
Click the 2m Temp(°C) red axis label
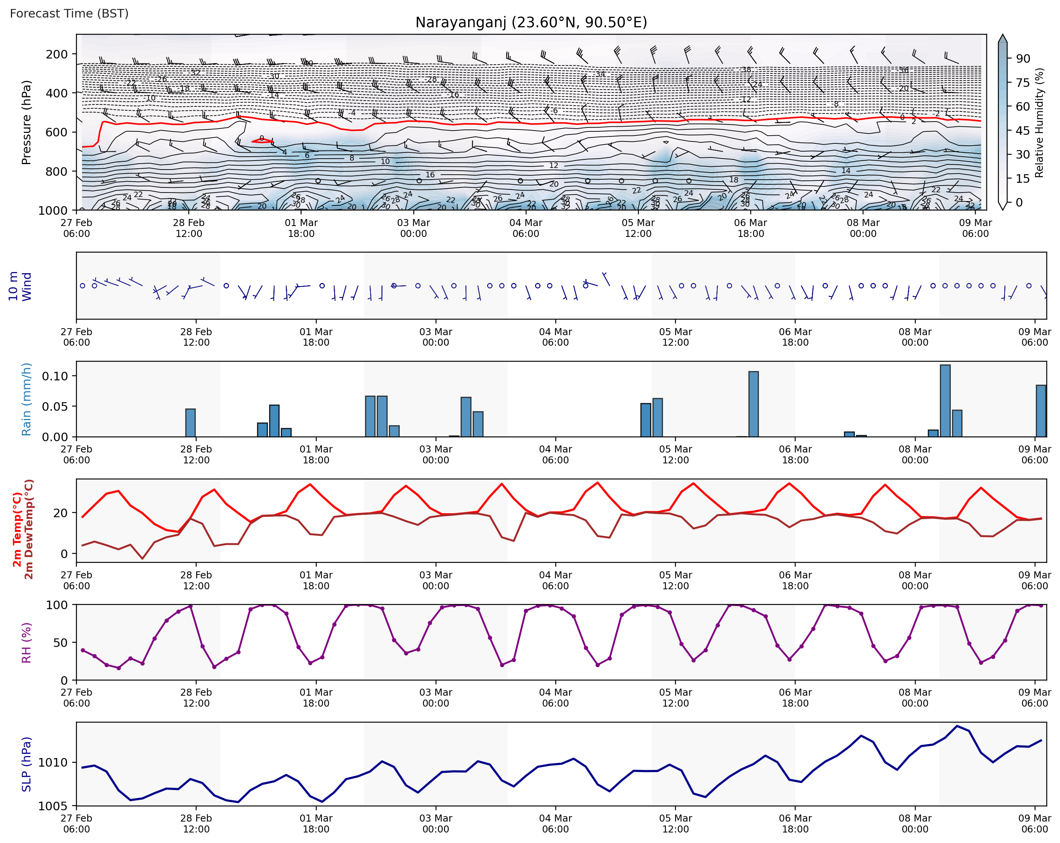(x=17, y=530)
